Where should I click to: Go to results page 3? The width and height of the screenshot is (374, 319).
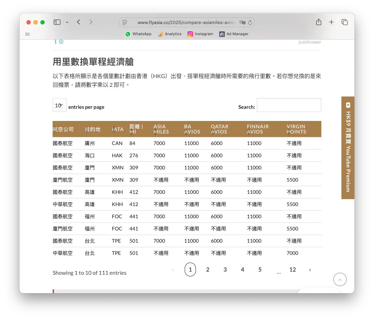coord(225,269)
